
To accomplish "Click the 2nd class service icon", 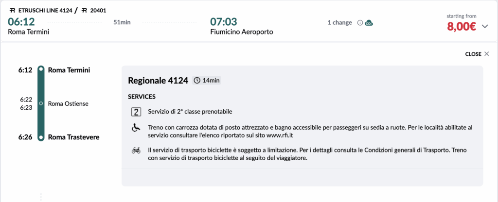I will (x=136, y=112).
